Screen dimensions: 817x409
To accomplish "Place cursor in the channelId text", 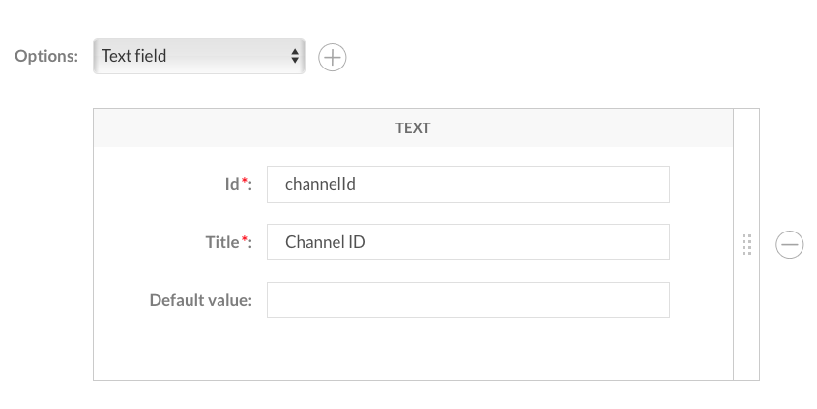I will (320, 184).
